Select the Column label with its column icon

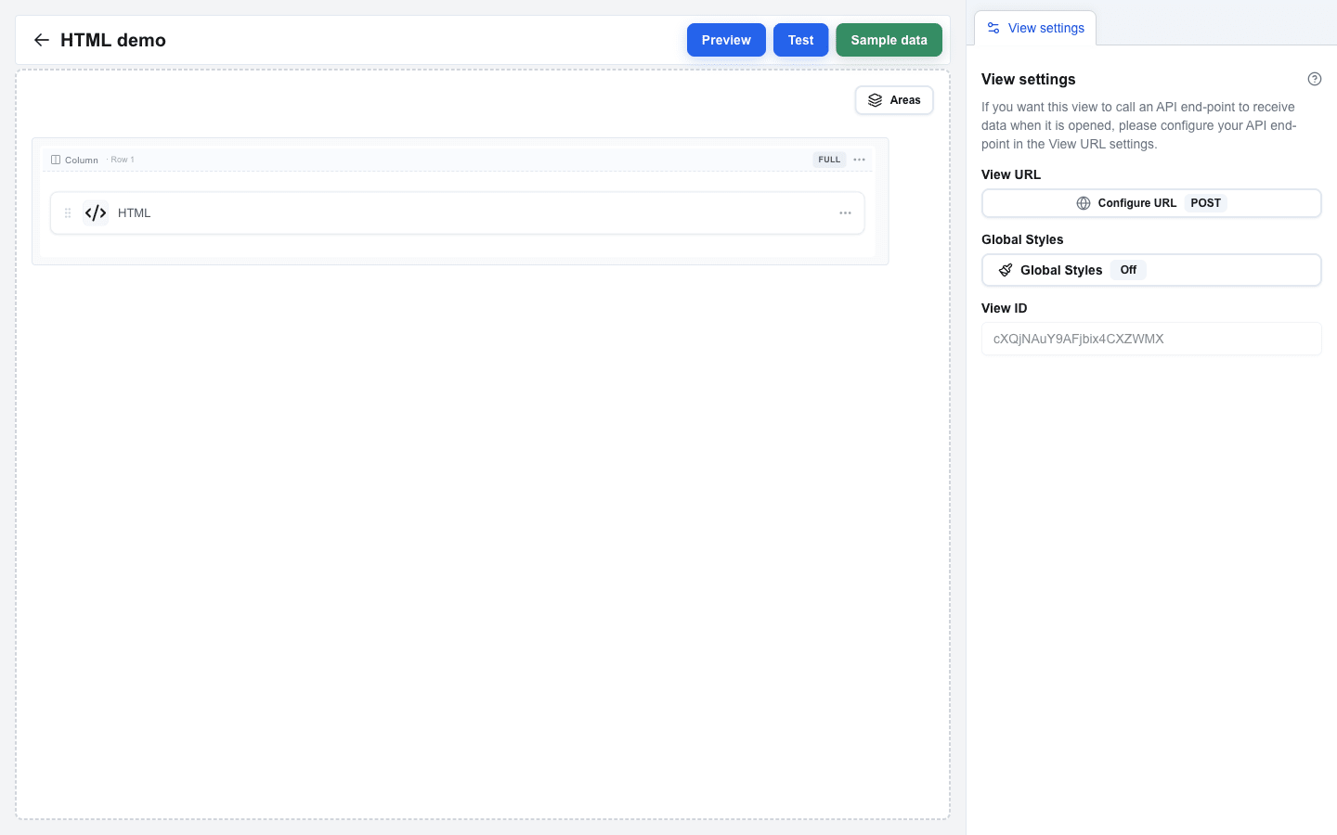coord(74,160)
